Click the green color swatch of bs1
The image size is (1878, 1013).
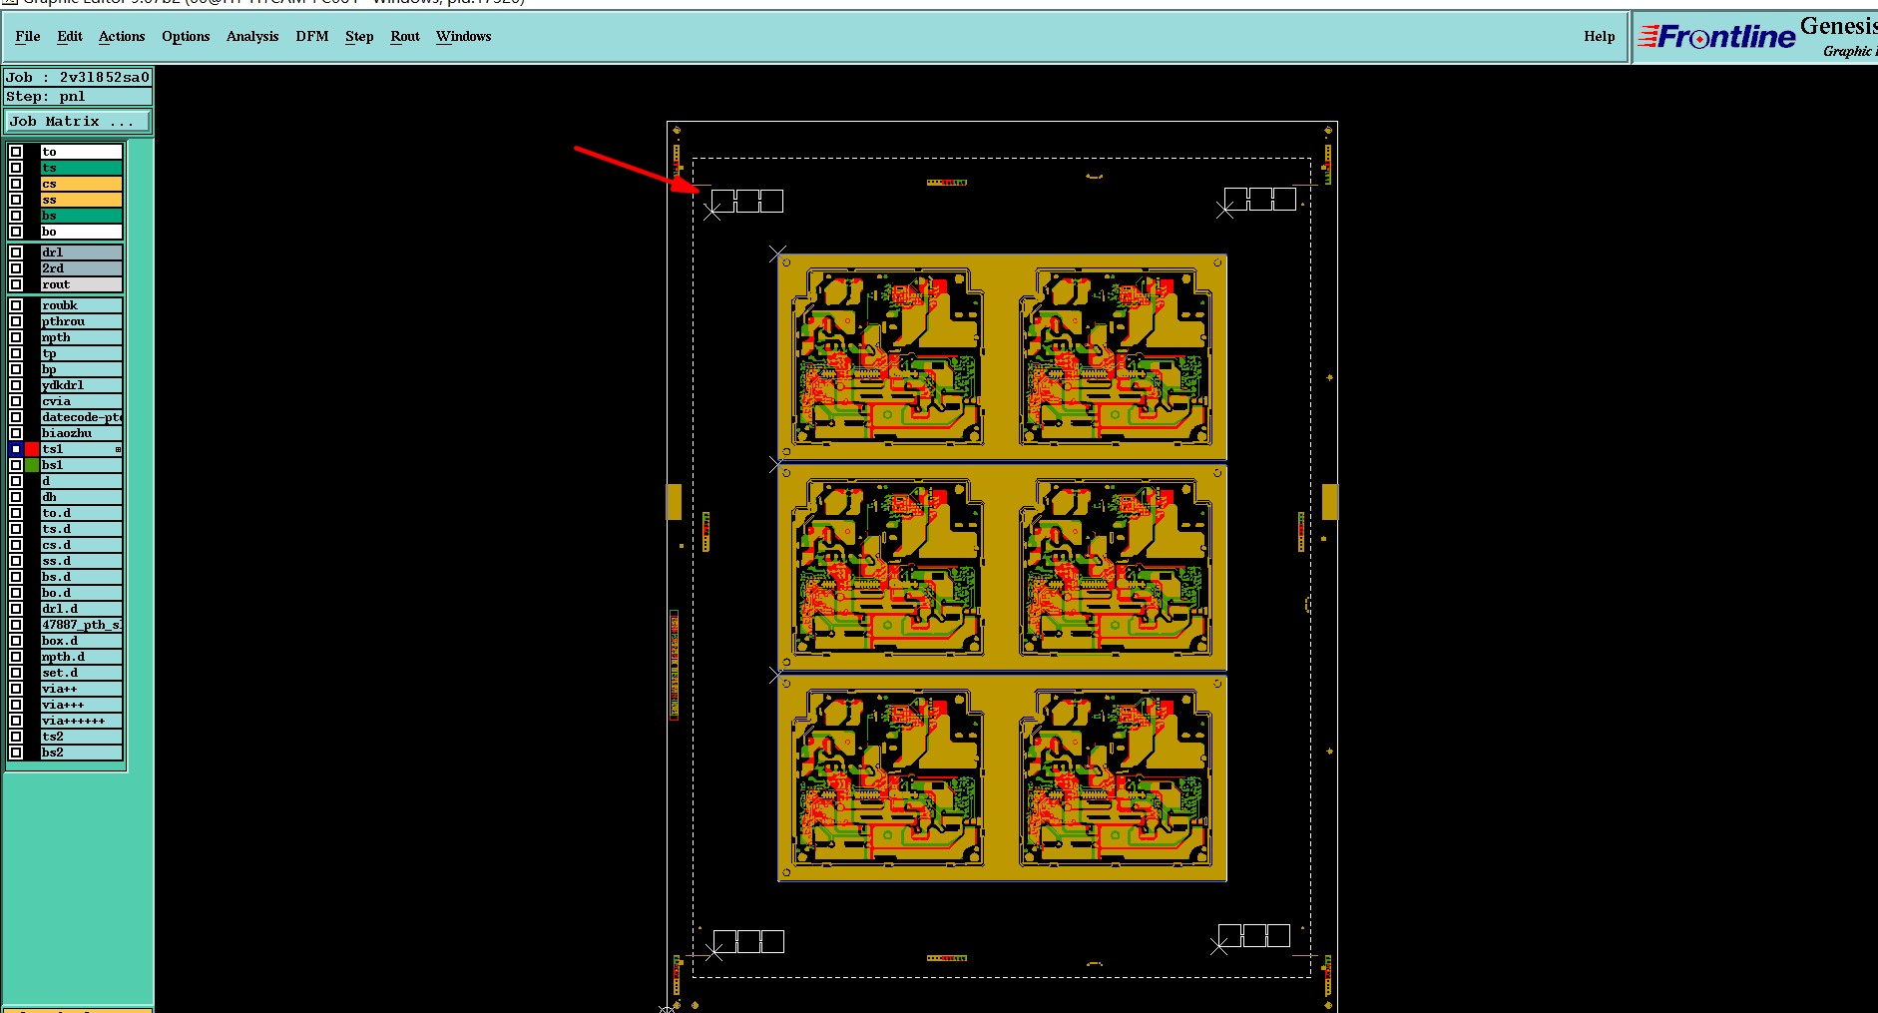pos(32,465)
